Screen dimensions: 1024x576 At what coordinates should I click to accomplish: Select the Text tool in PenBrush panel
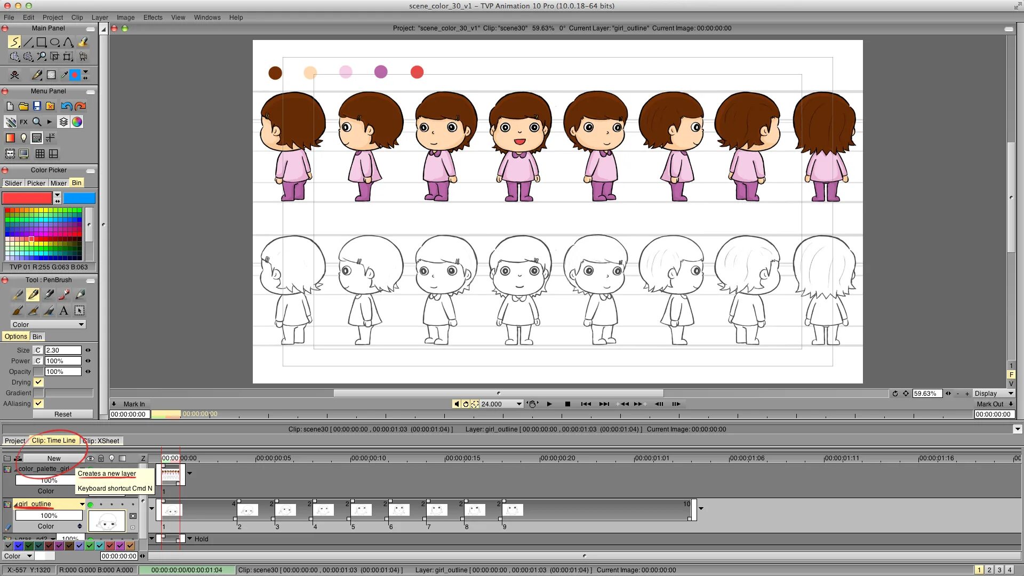(x=63, y=310)
